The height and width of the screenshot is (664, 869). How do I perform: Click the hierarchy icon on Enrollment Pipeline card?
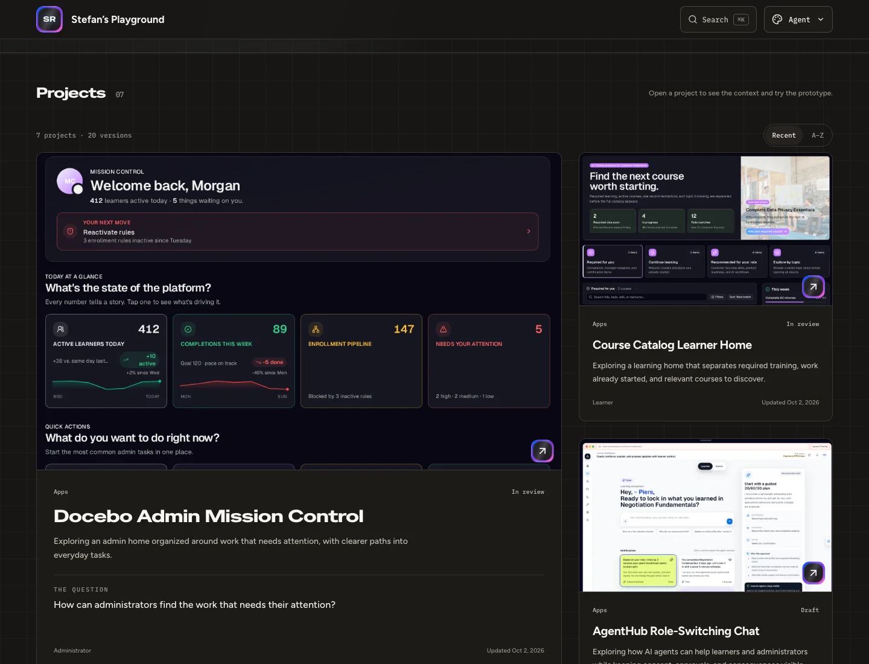[x=316, y=329]
